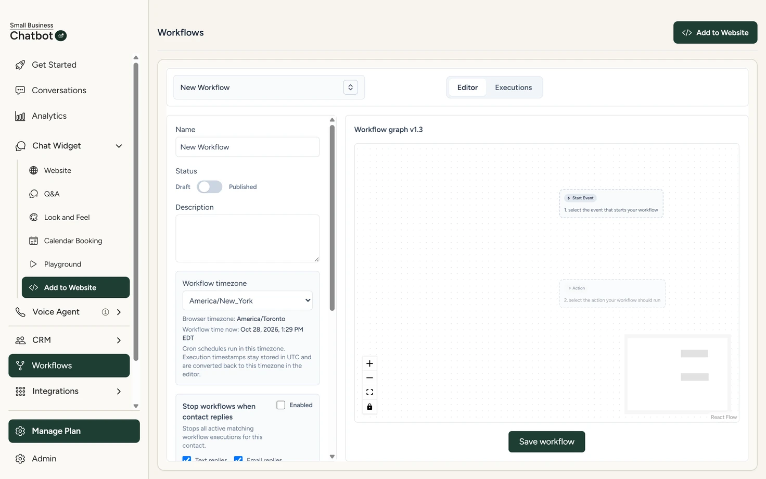The image size is (766, 479).
Task: Click the Conversations chat bubble icon
Action: pyautogui.click(x=20, y=91)
